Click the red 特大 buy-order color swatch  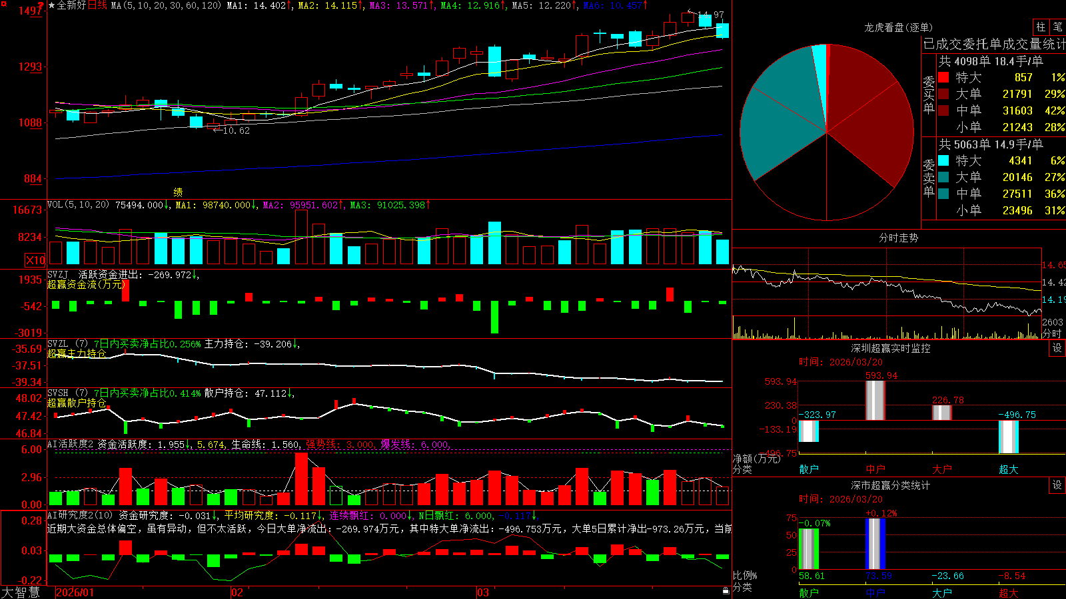943,77
